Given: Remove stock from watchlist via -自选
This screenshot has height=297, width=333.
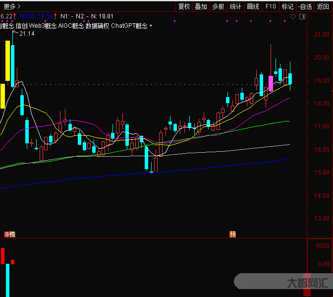Looking at the screenshot, I should (x=305, y=6).
